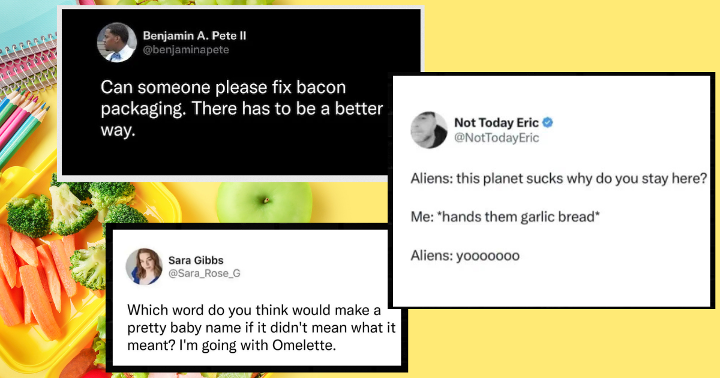Open the @benjaminapete handle
This screenshot has height=378, width=720.
pyautogui.click(x=186, y=50)
